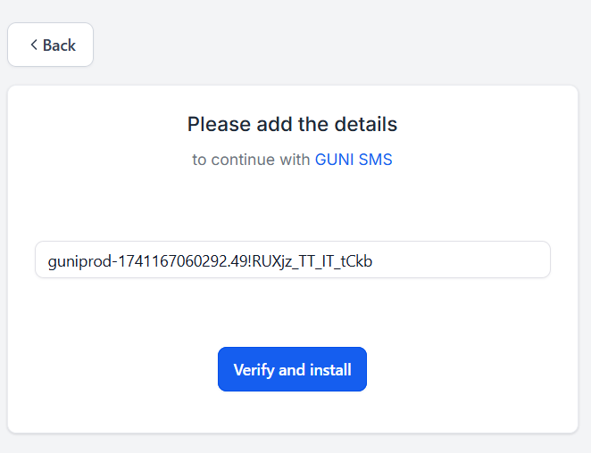Click the empty right side of the key field
Viewport: 591px width, 453px height.
tap(460, 259)
